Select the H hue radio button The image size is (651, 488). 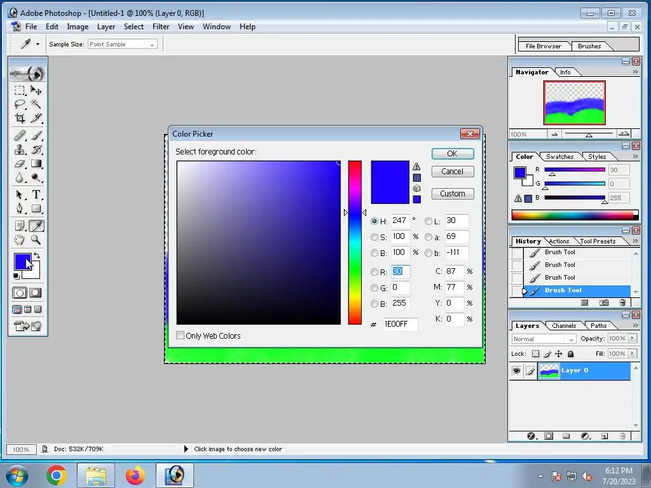374,221
